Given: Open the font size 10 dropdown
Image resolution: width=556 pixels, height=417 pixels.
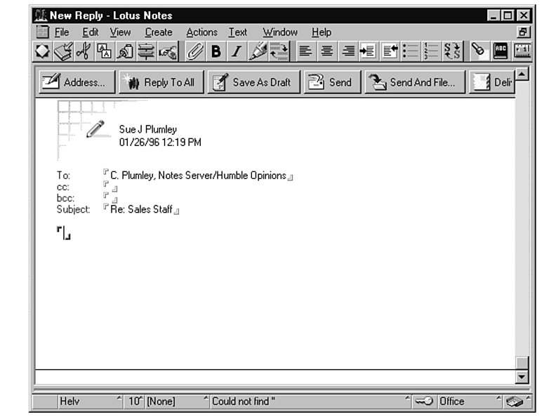Looking at the screenshot, I should (135, 402).
